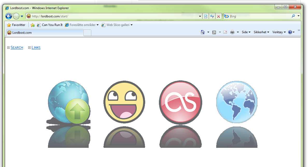Refresh the page using the refresh icon

(212, 16)
